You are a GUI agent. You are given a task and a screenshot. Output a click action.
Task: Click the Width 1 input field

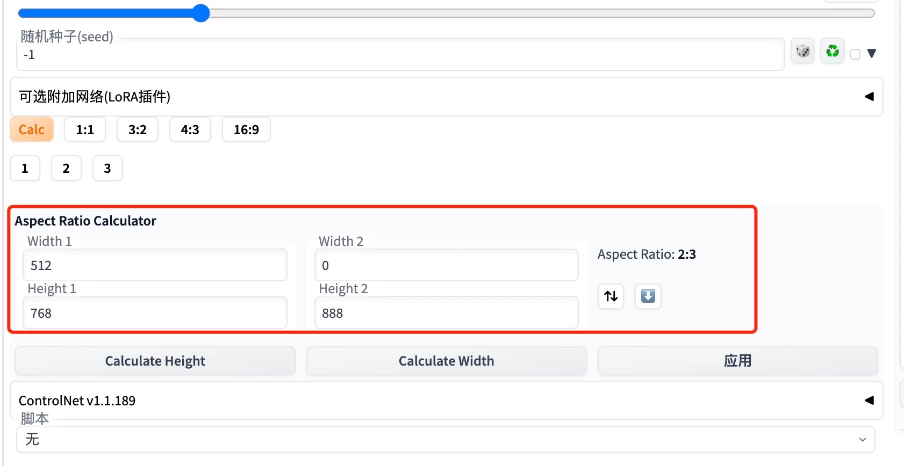pyautogui.click(x=155, y=265)
